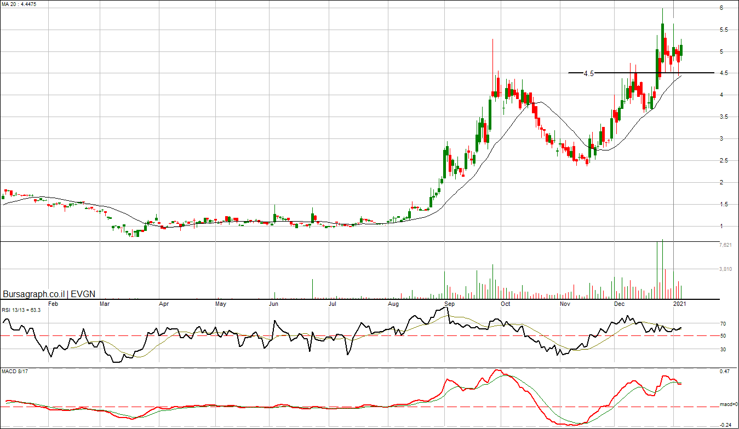Click the "MACD 8/17" panel label

15,372
